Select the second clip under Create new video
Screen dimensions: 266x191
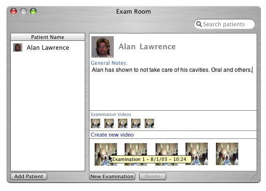click(136, 154)
